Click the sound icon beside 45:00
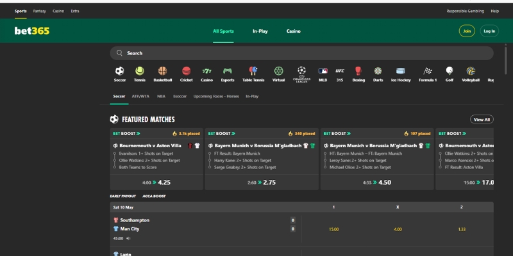 pyautogui.click(x=128, y=238)
